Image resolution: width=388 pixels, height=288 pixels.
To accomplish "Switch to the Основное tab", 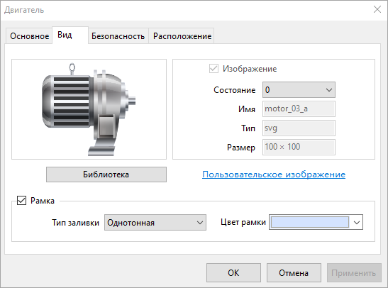I will tap(29, 36).
